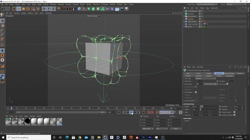
Task: Go to end of timeline
Action: pyautogui.click(x=143, y=112)
